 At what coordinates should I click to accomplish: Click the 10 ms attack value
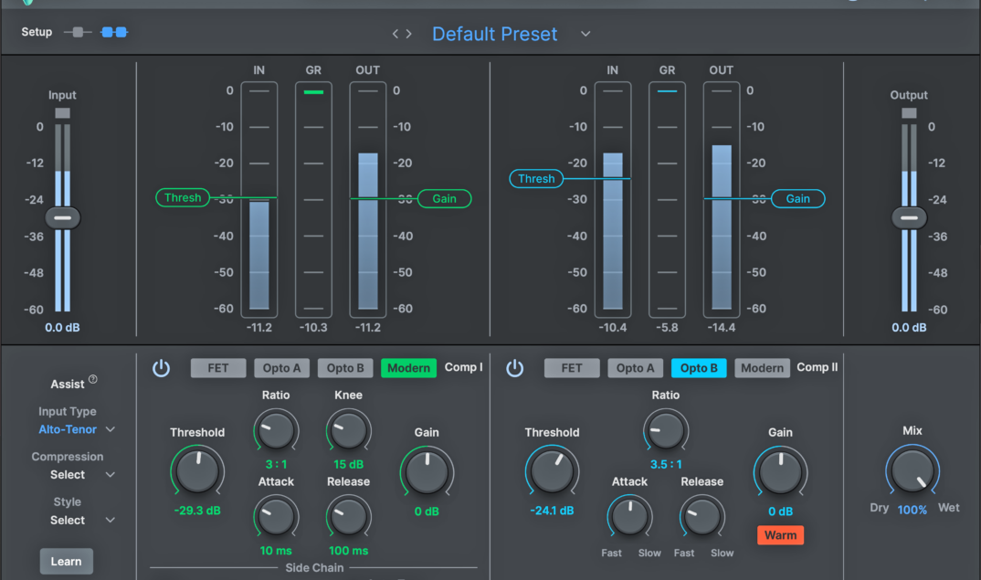[276, 551]
